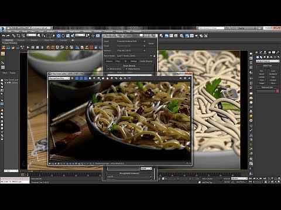Open the Tools menu
This screenshot has width=281, height=210.
click(17, 32)
